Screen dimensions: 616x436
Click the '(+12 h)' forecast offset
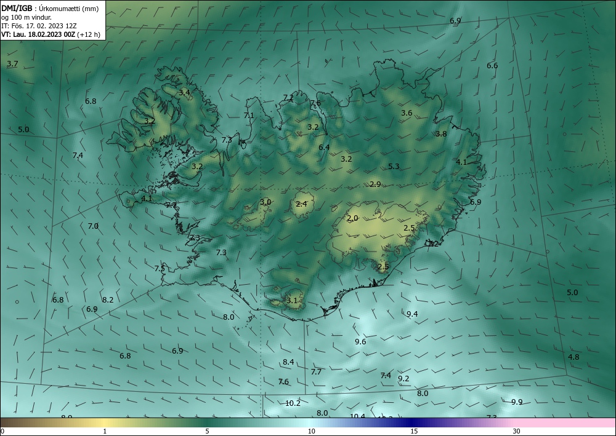click(x=88, y=34)
